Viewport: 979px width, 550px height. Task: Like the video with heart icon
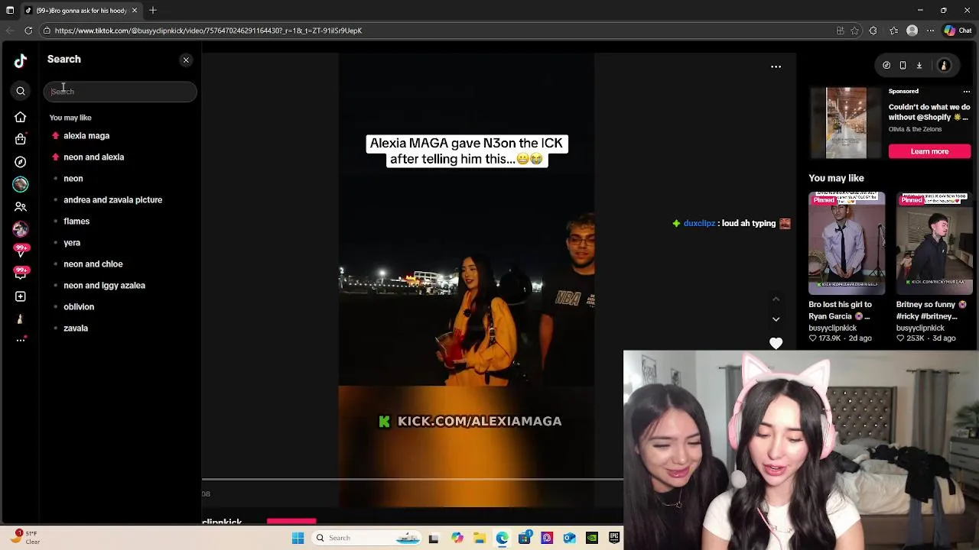776,344
